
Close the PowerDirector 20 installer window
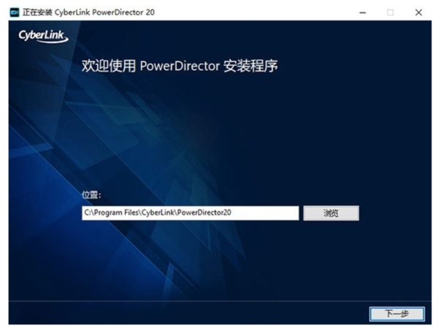[418, 12]
